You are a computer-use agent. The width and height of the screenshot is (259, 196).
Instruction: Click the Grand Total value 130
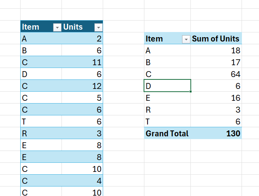pos(216,133)
